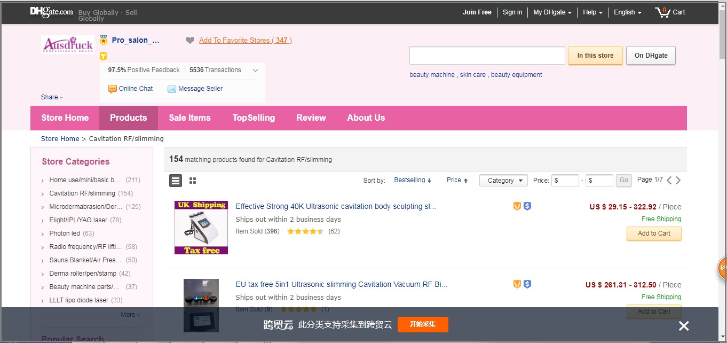Go to previous results page arrow
This screenshot has height=343, width=727.
click(x=669, y=180)
